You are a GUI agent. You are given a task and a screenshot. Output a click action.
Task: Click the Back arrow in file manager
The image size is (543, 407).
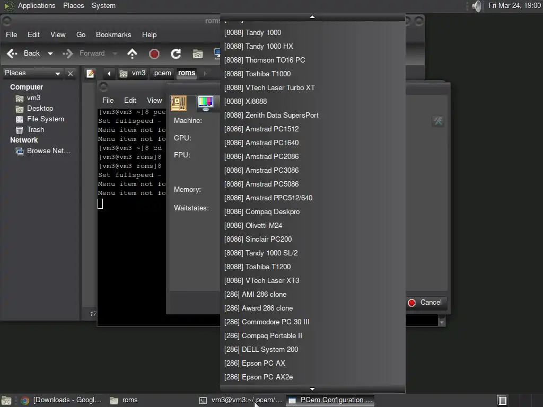(13, 54)
